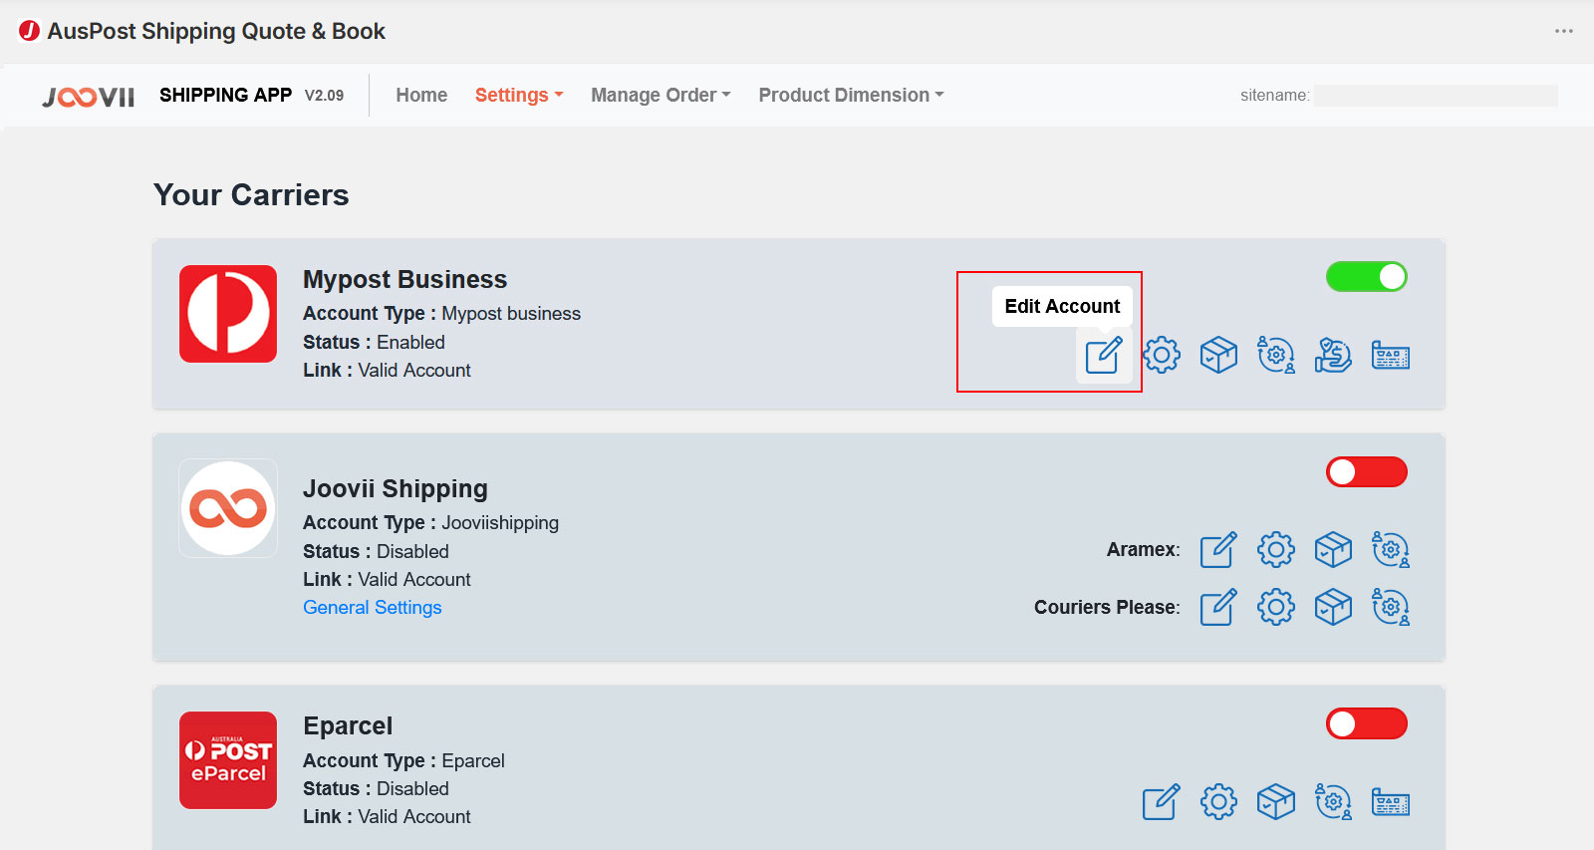This screenshot has height=850, width=1594.
Task: Go to the Home menu item
Action: click(421, 95)
